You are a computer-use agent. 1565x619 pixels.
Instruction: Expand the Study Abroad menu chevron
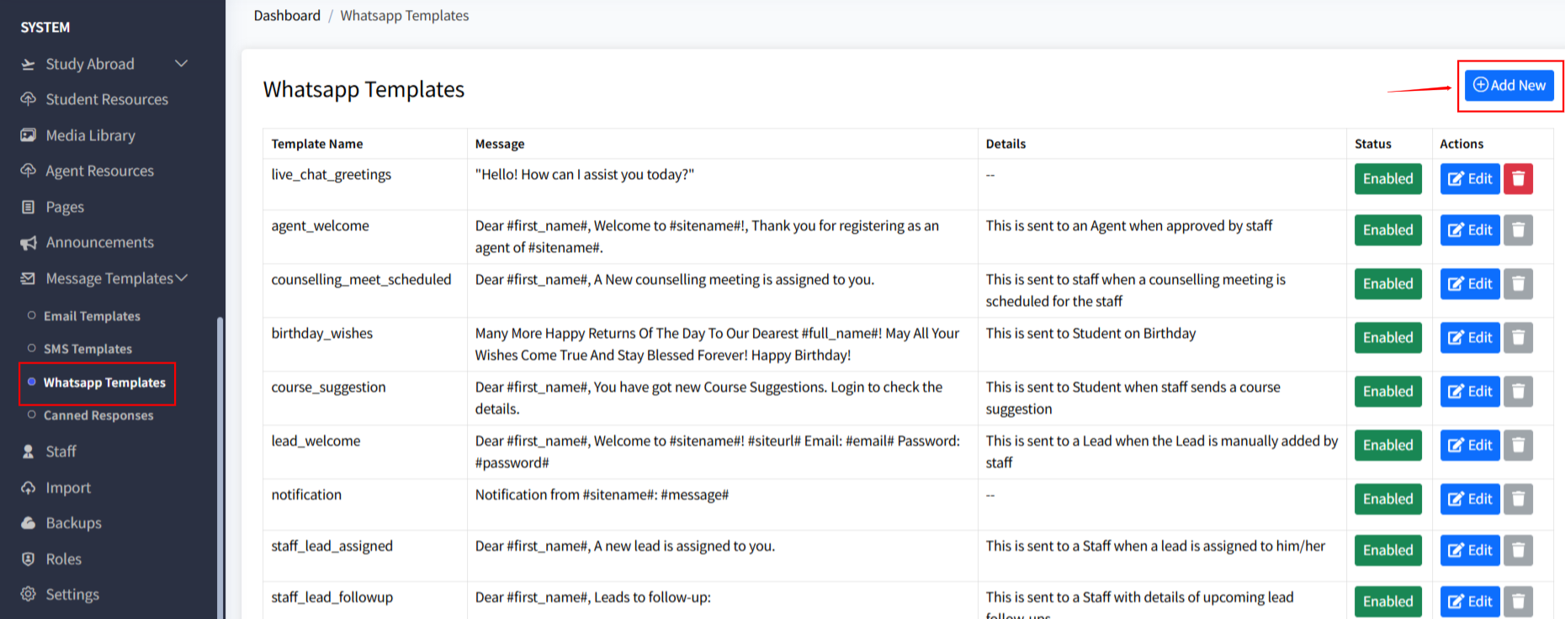181,64
